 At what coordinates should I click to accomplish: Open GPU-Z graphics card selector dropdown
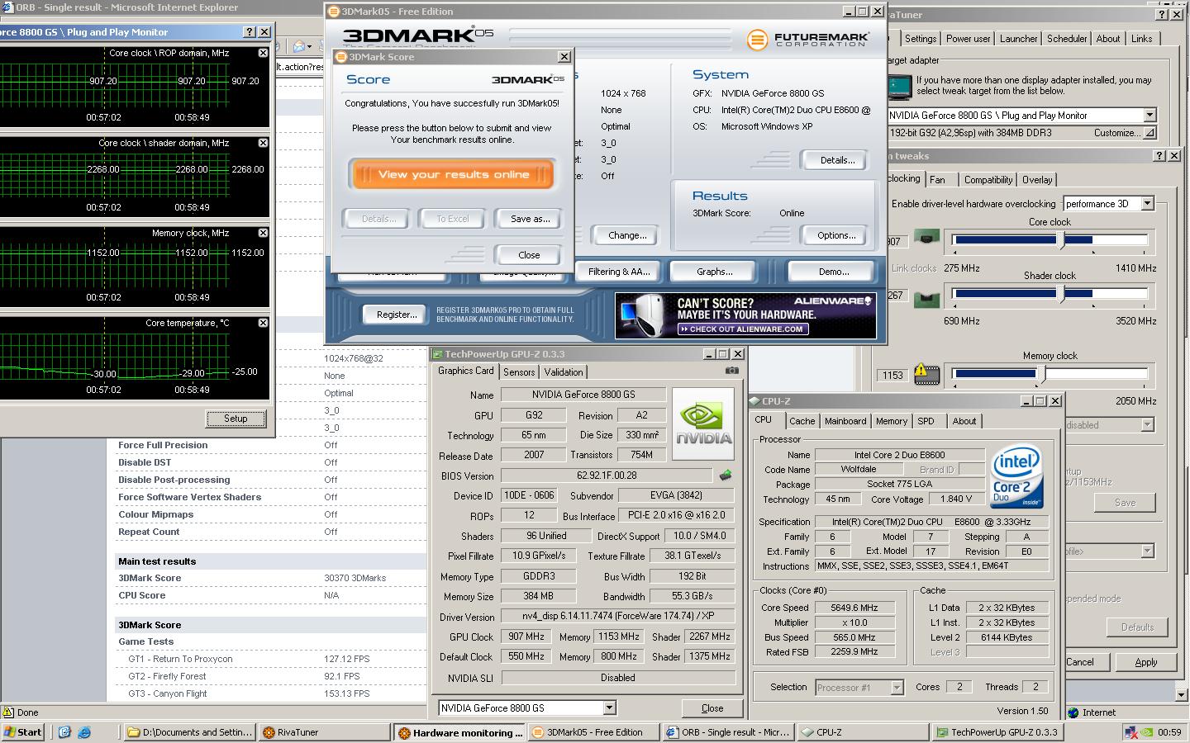609,708
